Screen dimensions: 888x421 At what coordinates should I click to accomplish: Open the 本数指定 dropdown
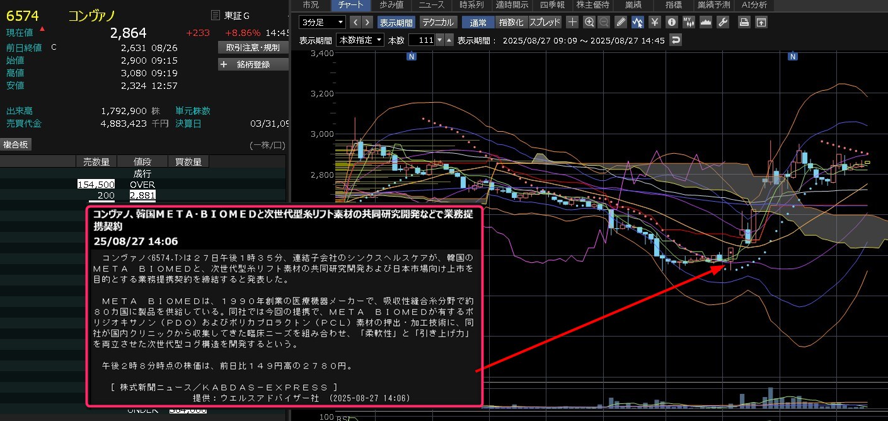[360, 40]
